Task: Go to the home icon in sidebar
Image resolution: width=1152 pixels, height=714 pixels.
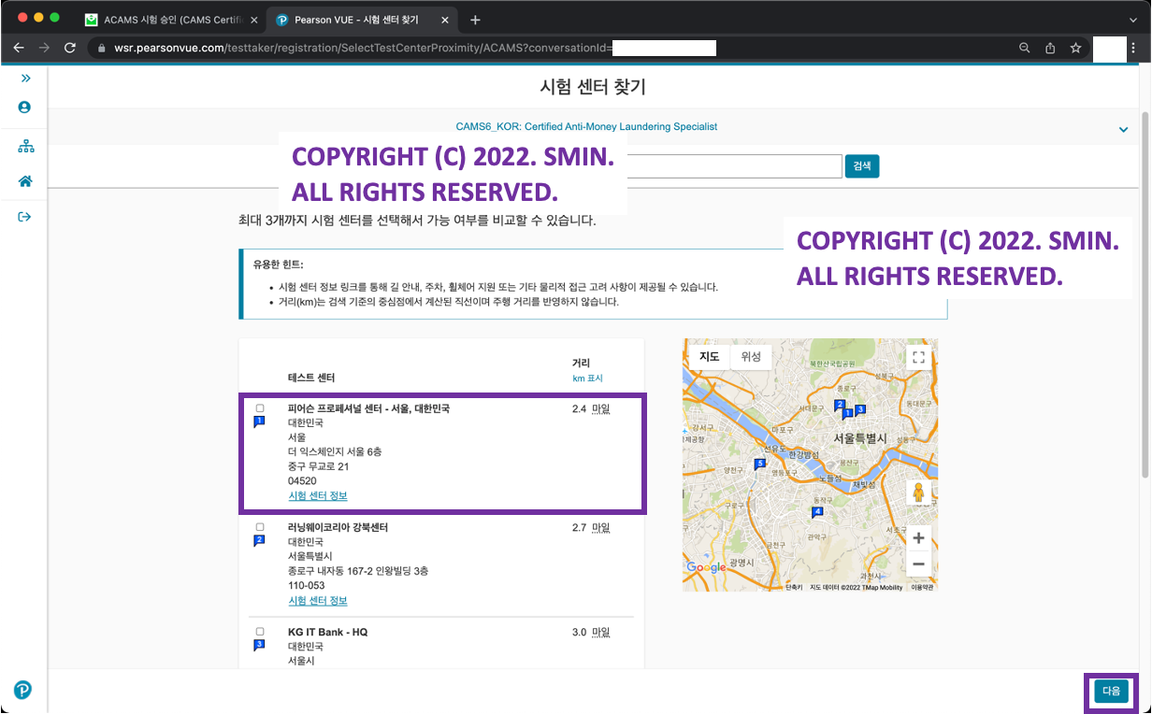Action: coord(25,181)
